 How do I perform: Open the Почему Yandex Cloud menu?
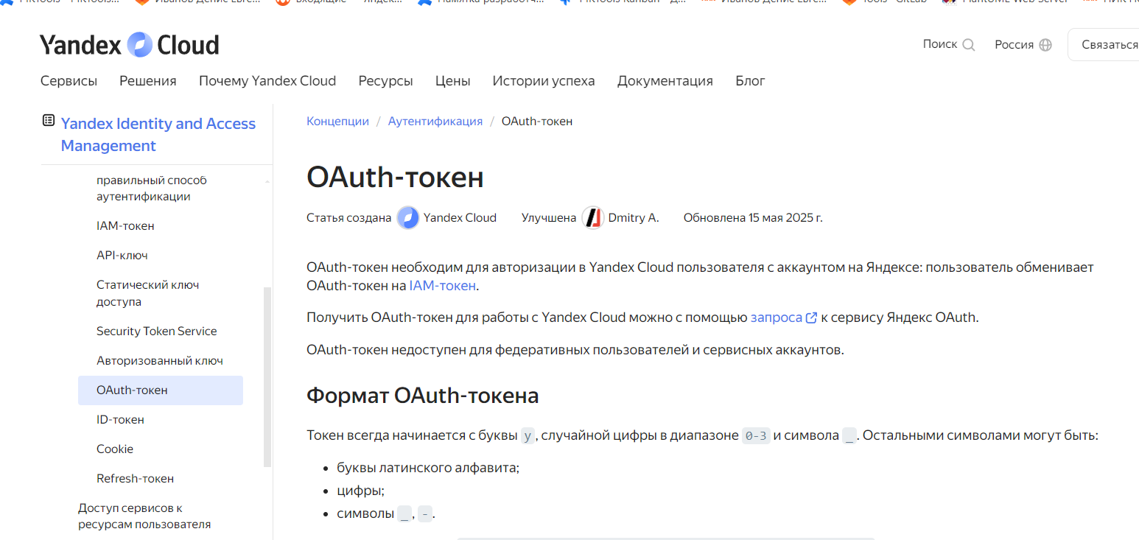[x=267, y=81]
